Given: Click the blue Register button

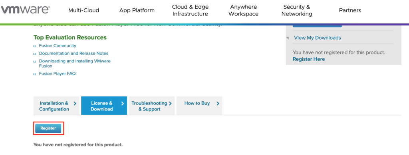Looking at the screenshot, I should tap(48, 128).
